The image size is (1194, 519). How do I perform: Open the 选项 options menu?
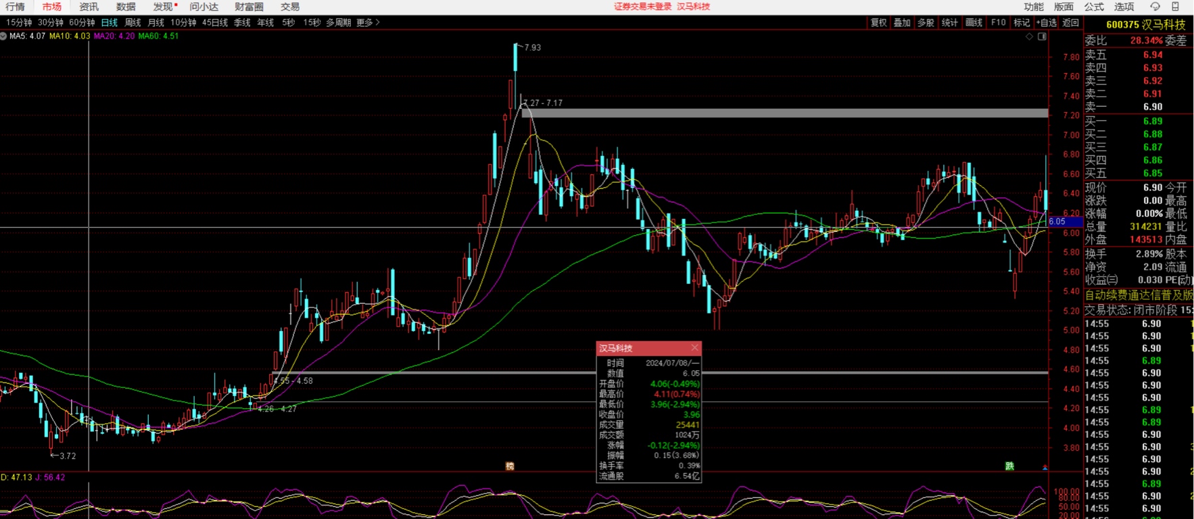[1124, 7]
